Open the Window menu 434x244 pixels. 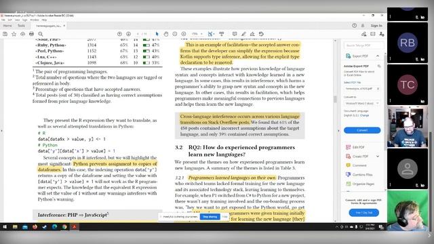35,20
